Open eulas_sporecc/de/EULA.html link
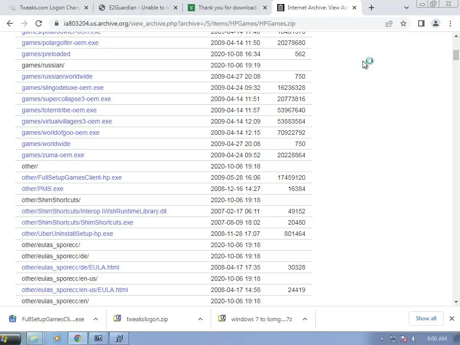The image size is (460, 345). point(71,268)
